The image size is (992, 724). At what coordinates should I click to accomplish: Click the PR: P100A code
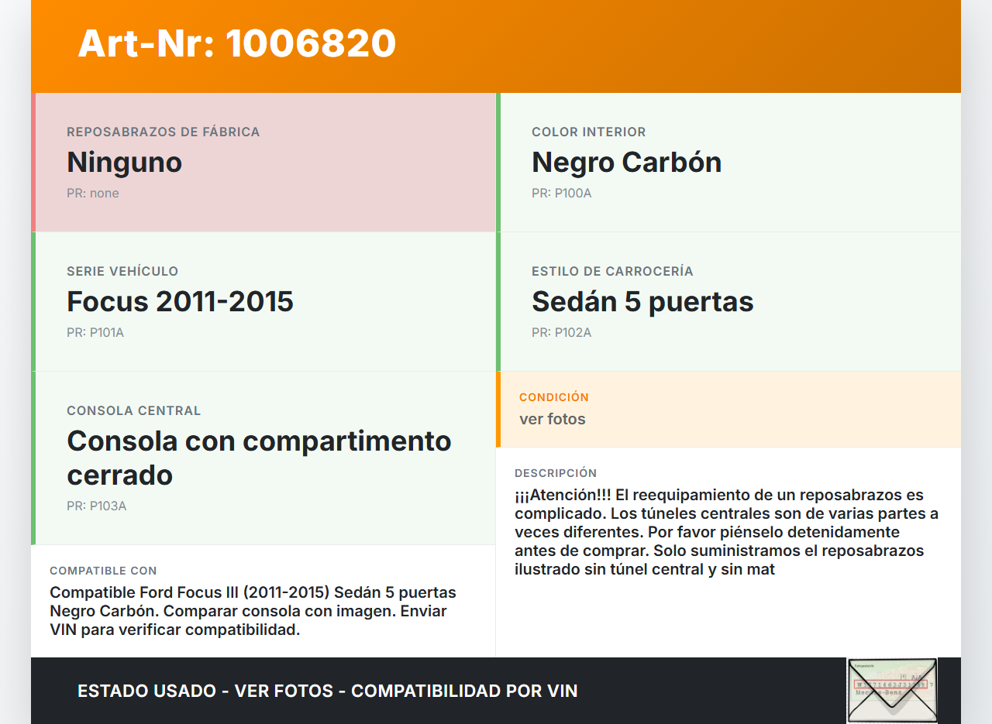561,193
